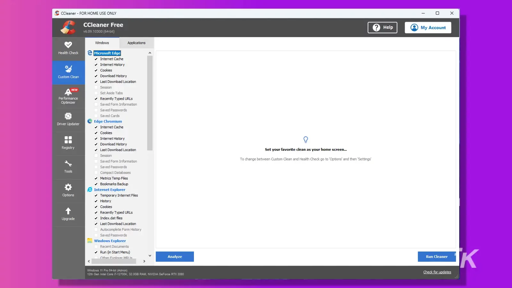Select the Custom Clean sidebar icon
The image size is (512, 288).
(68, 69)
